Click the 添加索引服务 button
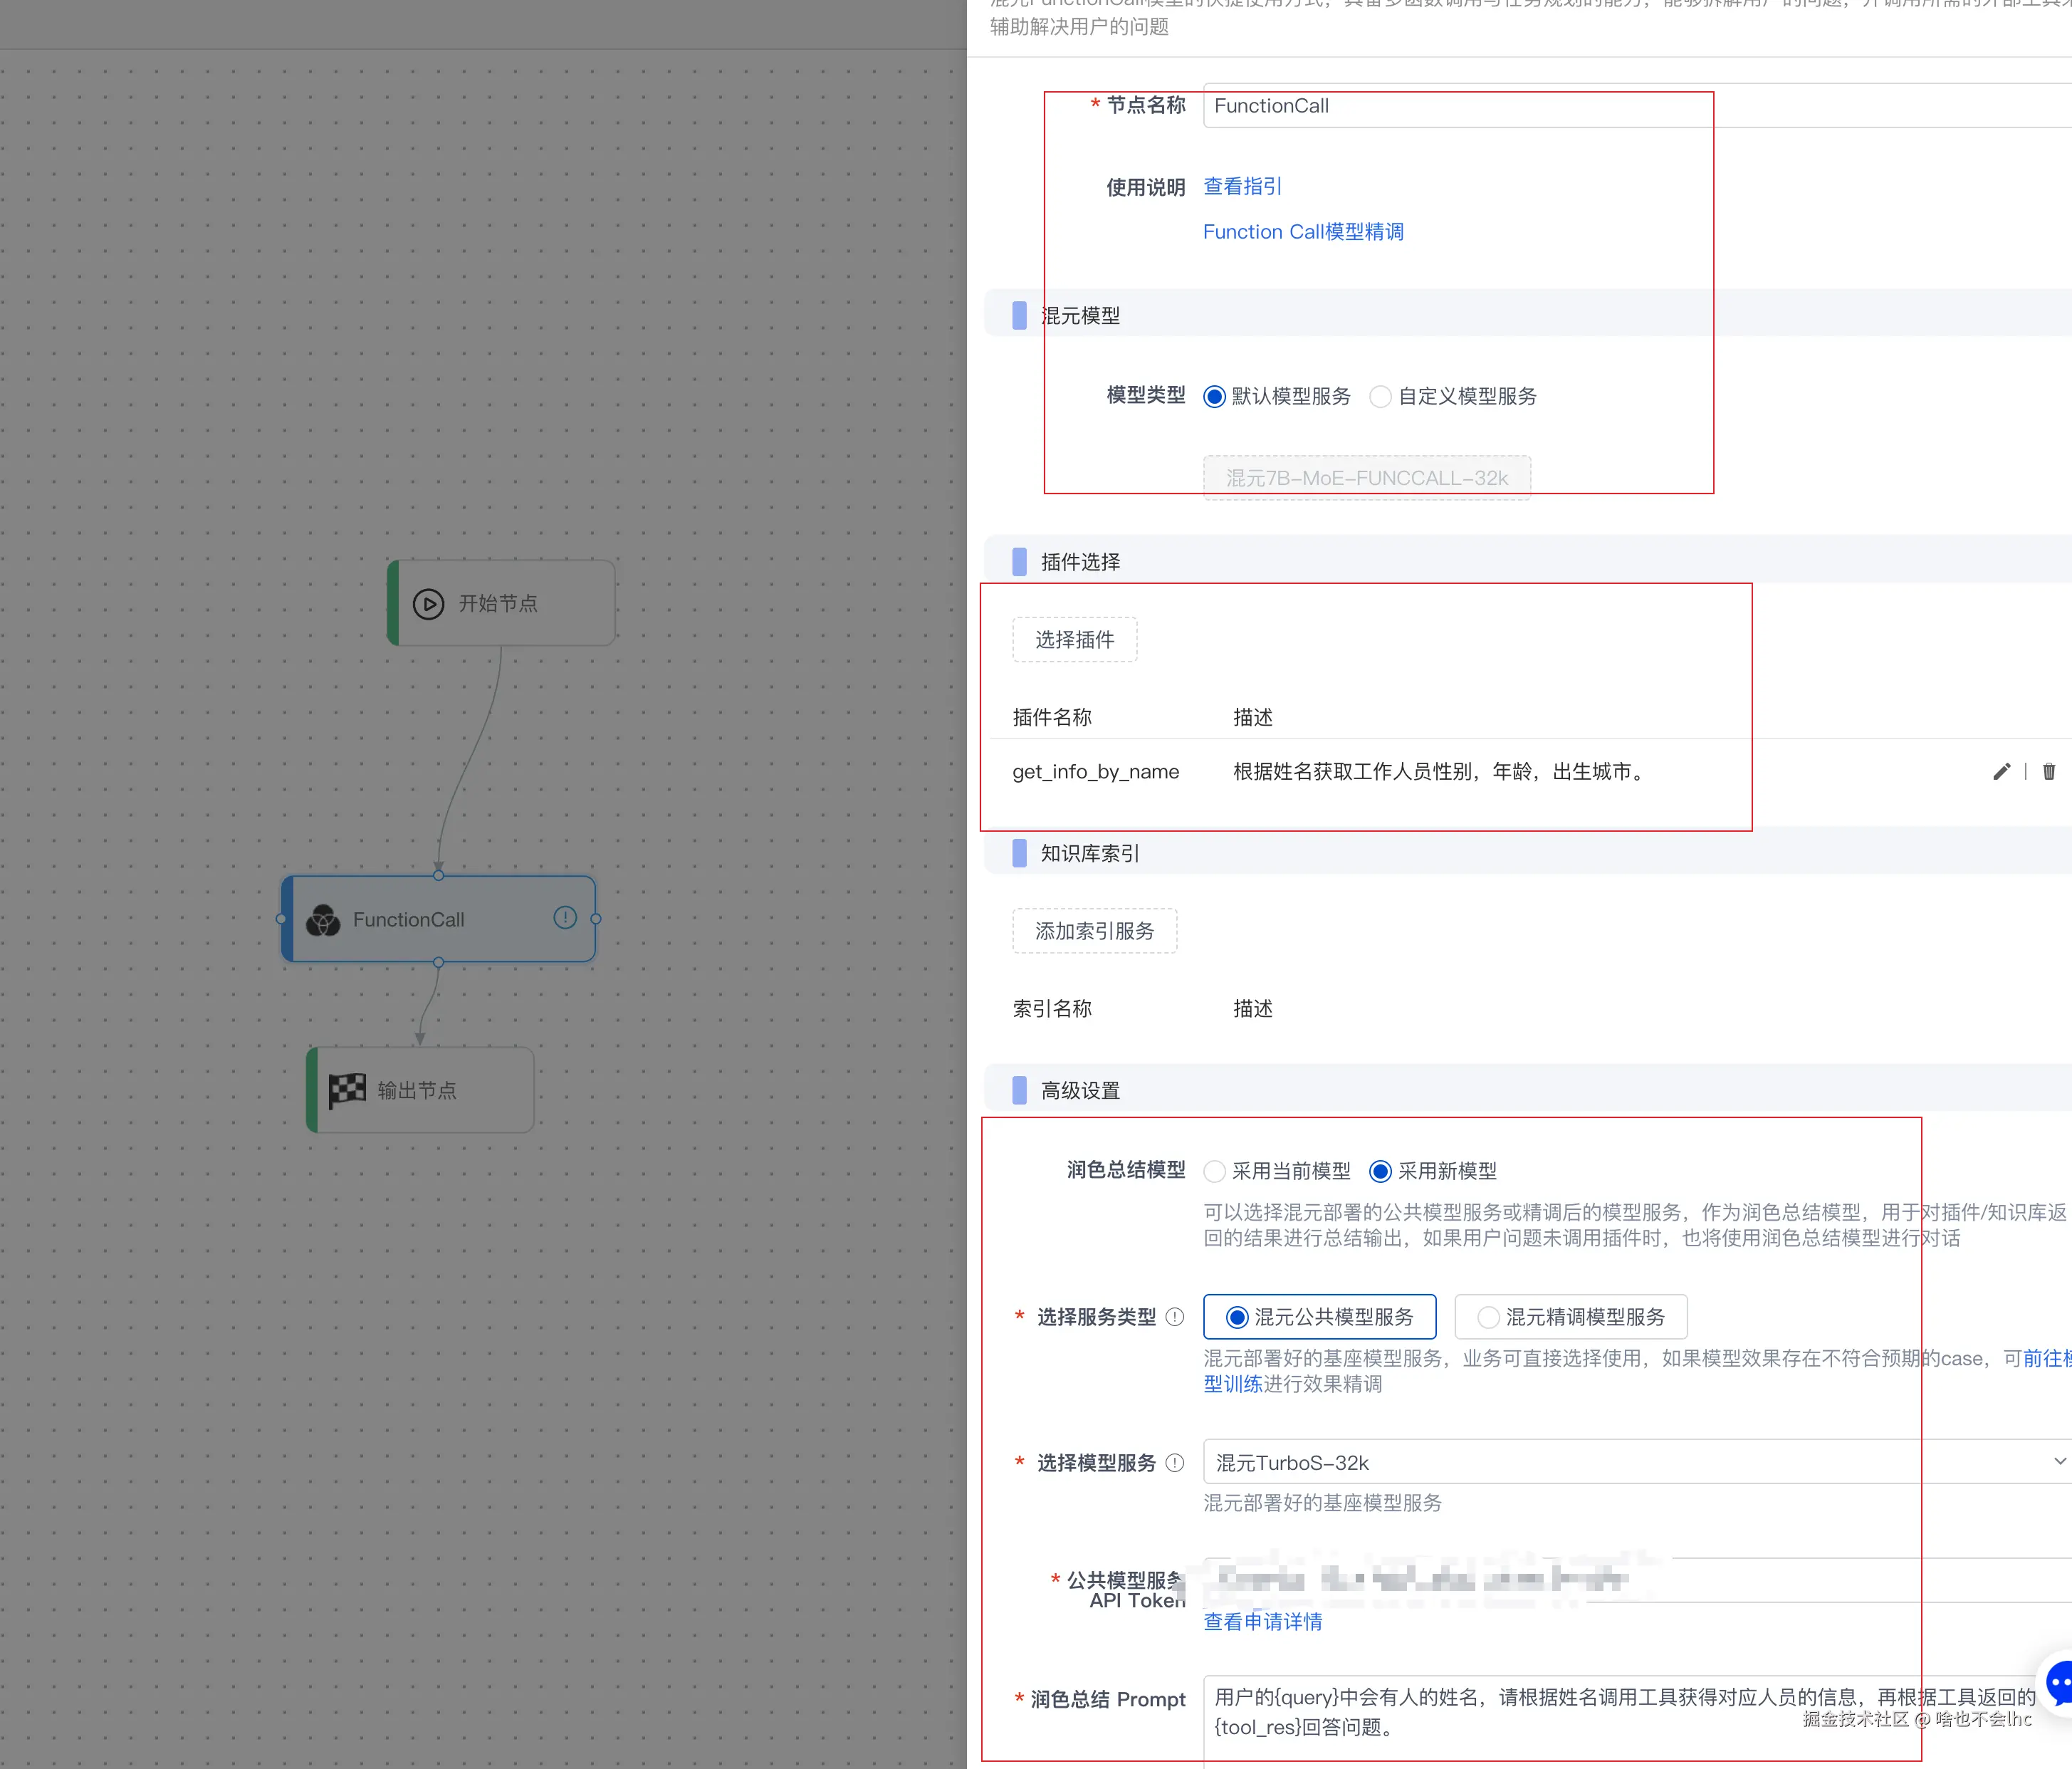Image resolution: width=2072 pixels, height=1769 pixels. point(1094,931)
